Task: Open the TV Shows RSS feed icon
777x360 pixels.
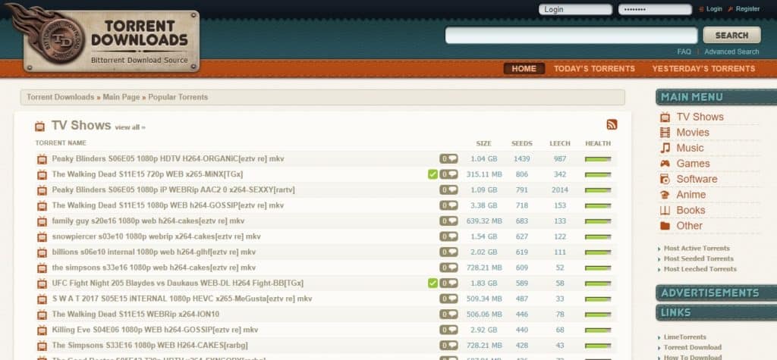Action: (612, 125)
